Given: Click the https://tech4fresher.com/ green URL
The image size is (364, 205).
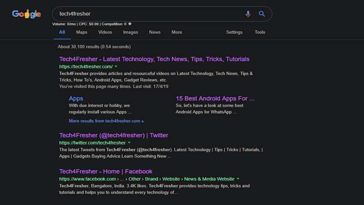Looking at the screenshot, I should coord(86,67).
